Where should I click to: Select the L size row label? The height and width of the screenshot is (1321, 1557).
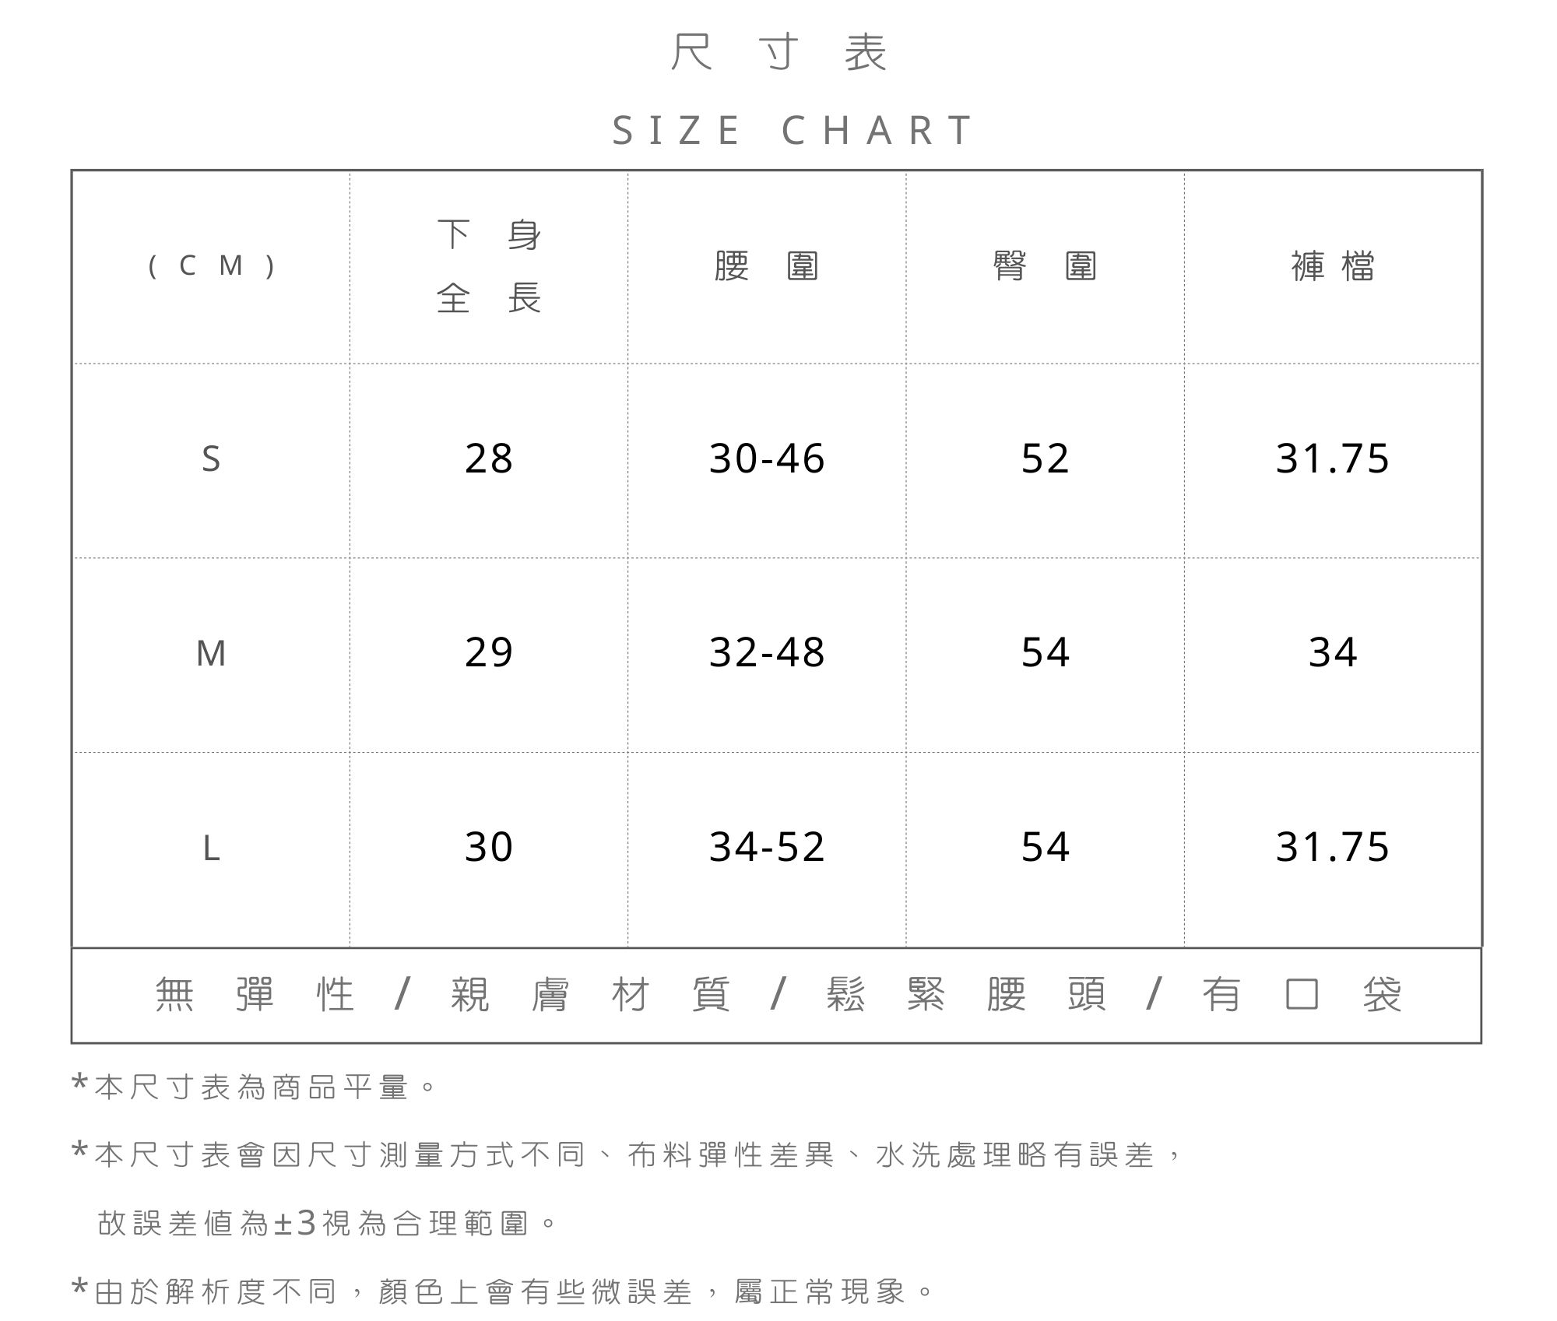(211, 848)
